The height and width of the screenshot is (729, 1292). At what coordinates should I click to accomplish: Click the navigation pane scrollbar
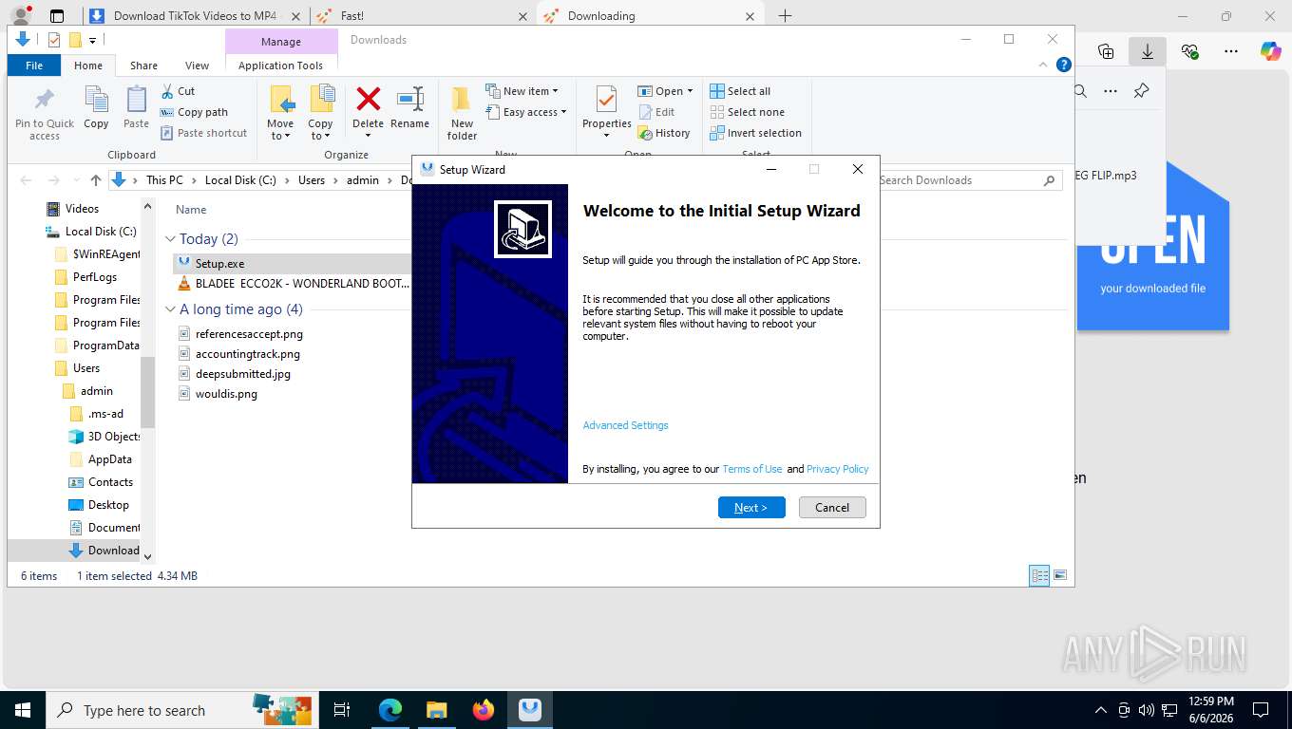tap(148, 391)
